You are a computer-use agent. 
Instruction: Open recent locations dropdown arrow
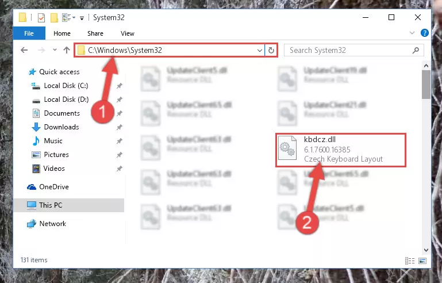[55, 50]
